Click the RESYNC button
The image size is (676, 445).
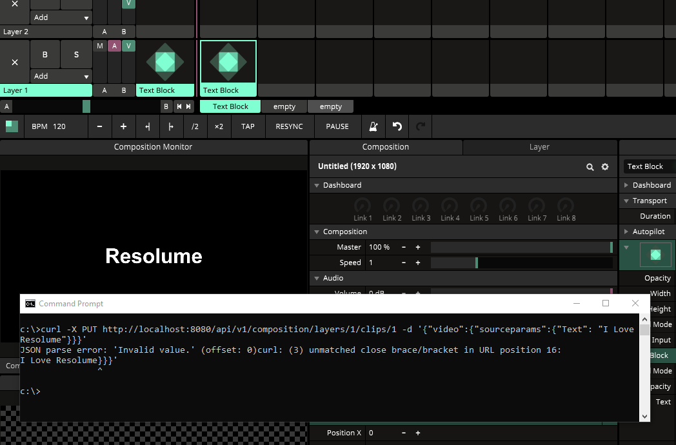pos(289,126)
